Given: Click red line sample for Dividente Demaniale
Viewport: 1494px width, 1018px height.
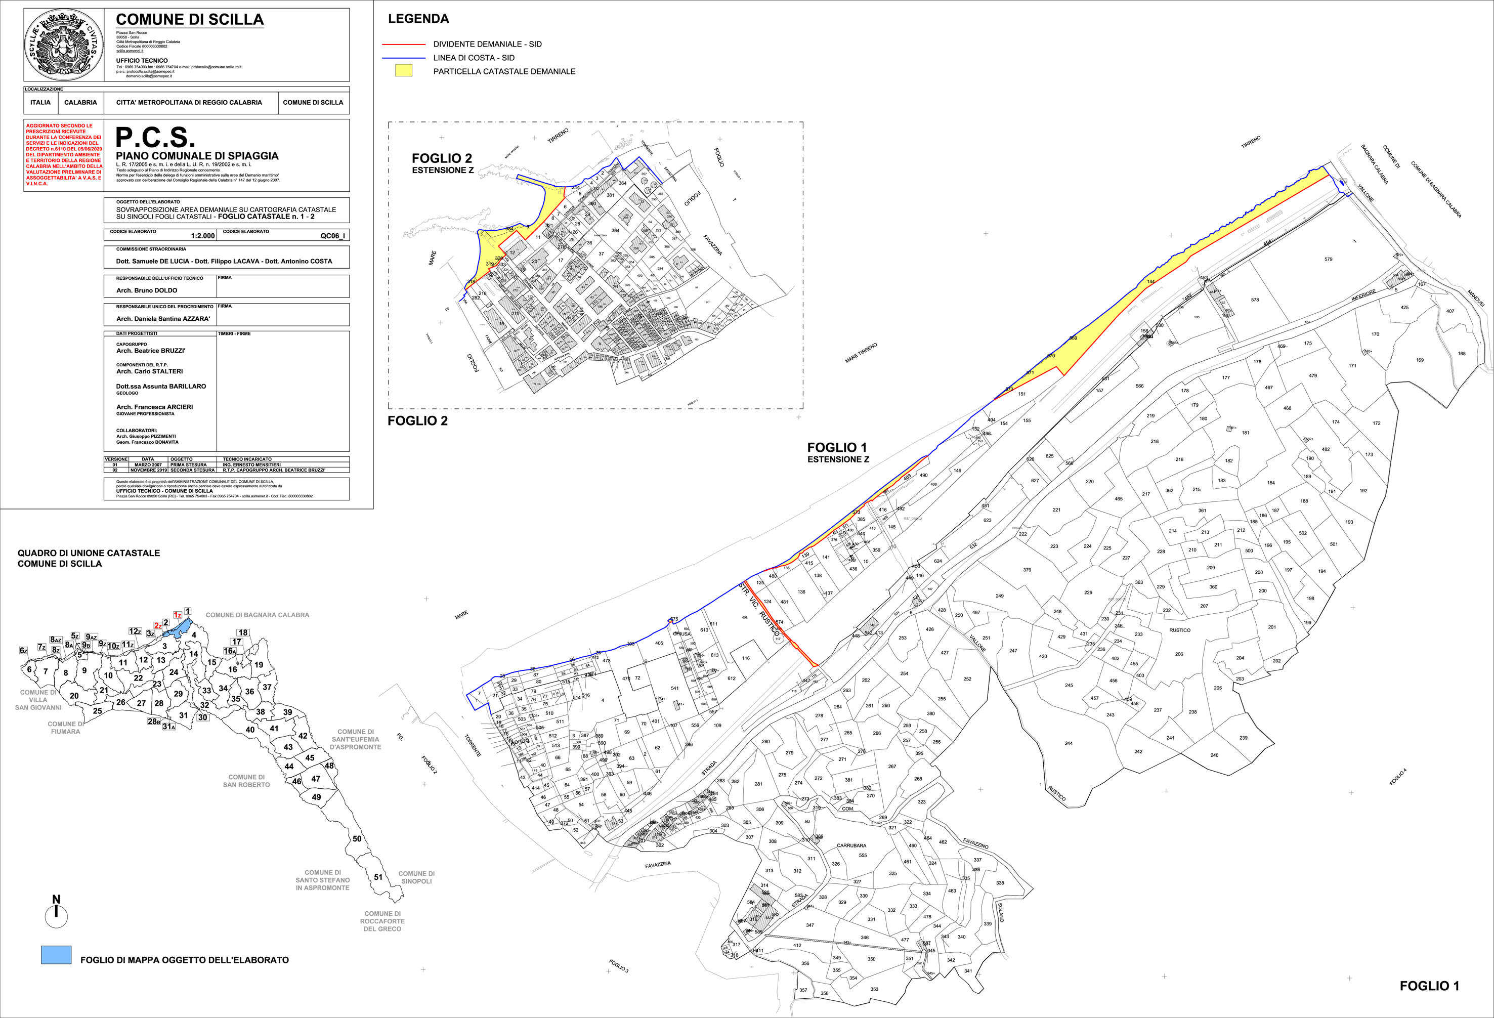Looking at the screenshot, I should (x=404, y=45).
